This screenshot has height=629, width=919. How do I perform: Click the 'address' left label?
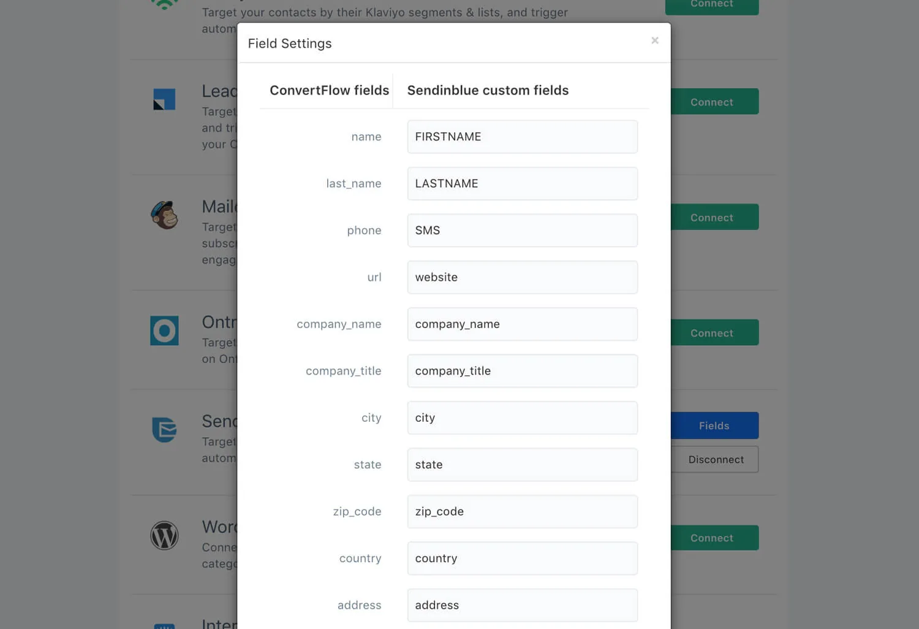point(359,606)
